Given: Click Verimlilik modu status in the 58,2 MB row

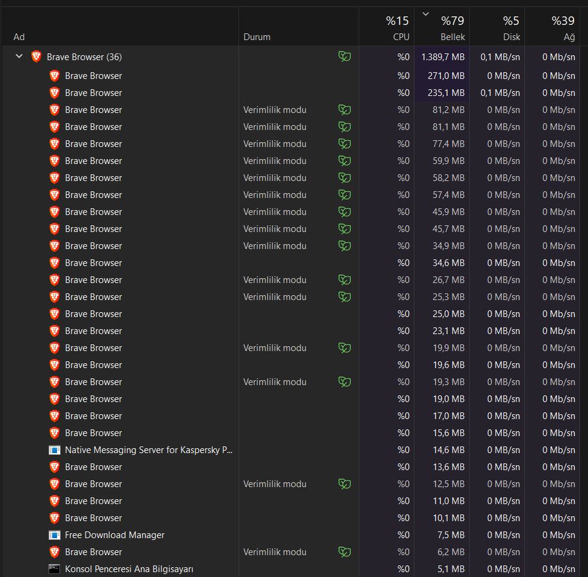Looking at the screenshot, I should (x=274, y=178).
